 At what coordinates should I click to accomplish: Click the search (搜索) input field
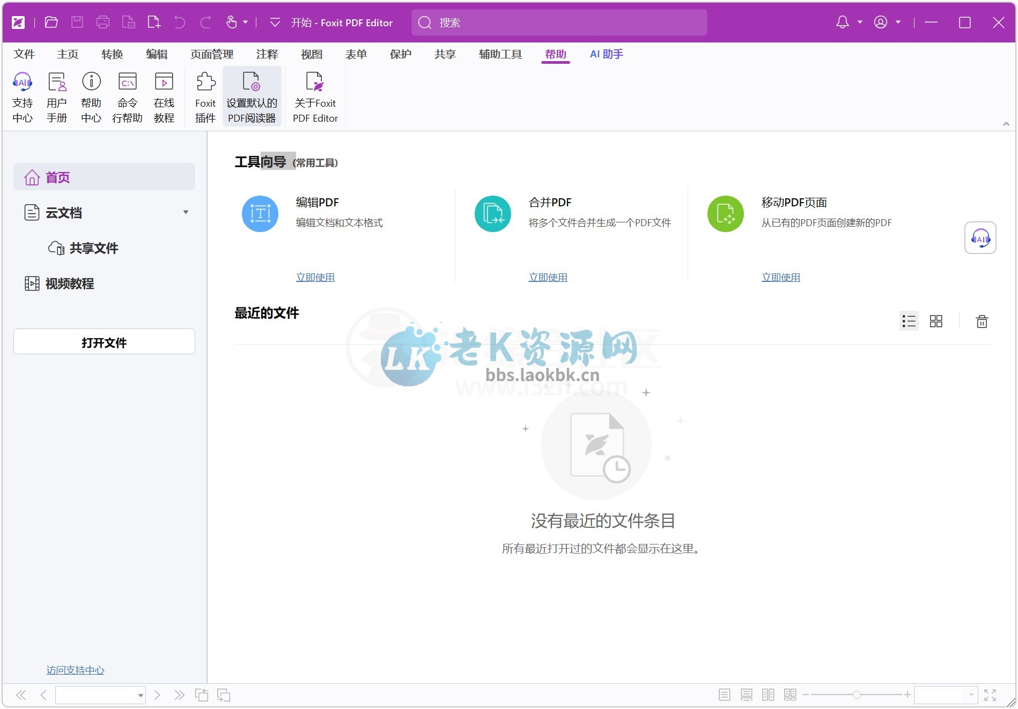[559, 22]
